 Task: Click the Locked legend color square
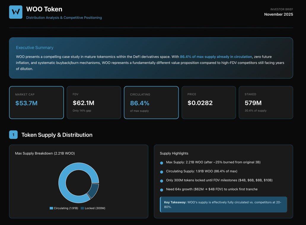[x=82, y=208]
